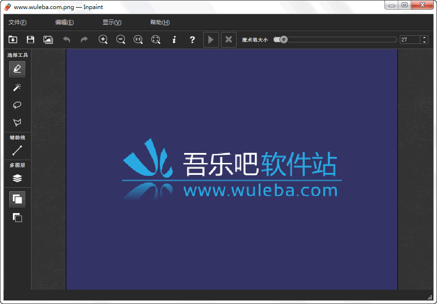Open the 帮助(H) menu
The image size is (437, 304).
coord(160,22)
